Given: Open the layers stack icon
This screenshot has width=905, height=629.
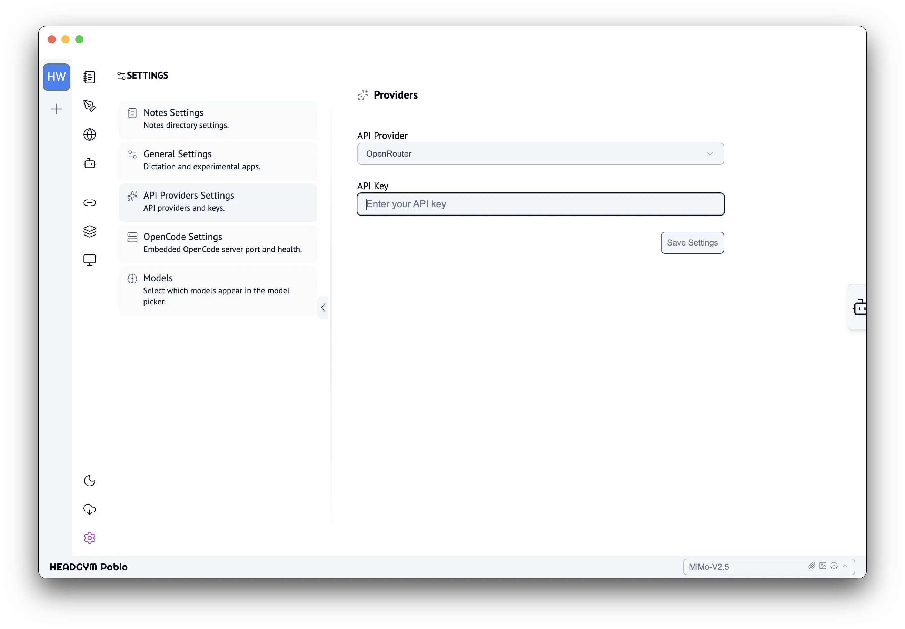Looking at the screenshot, I should [x=89, y=231].
